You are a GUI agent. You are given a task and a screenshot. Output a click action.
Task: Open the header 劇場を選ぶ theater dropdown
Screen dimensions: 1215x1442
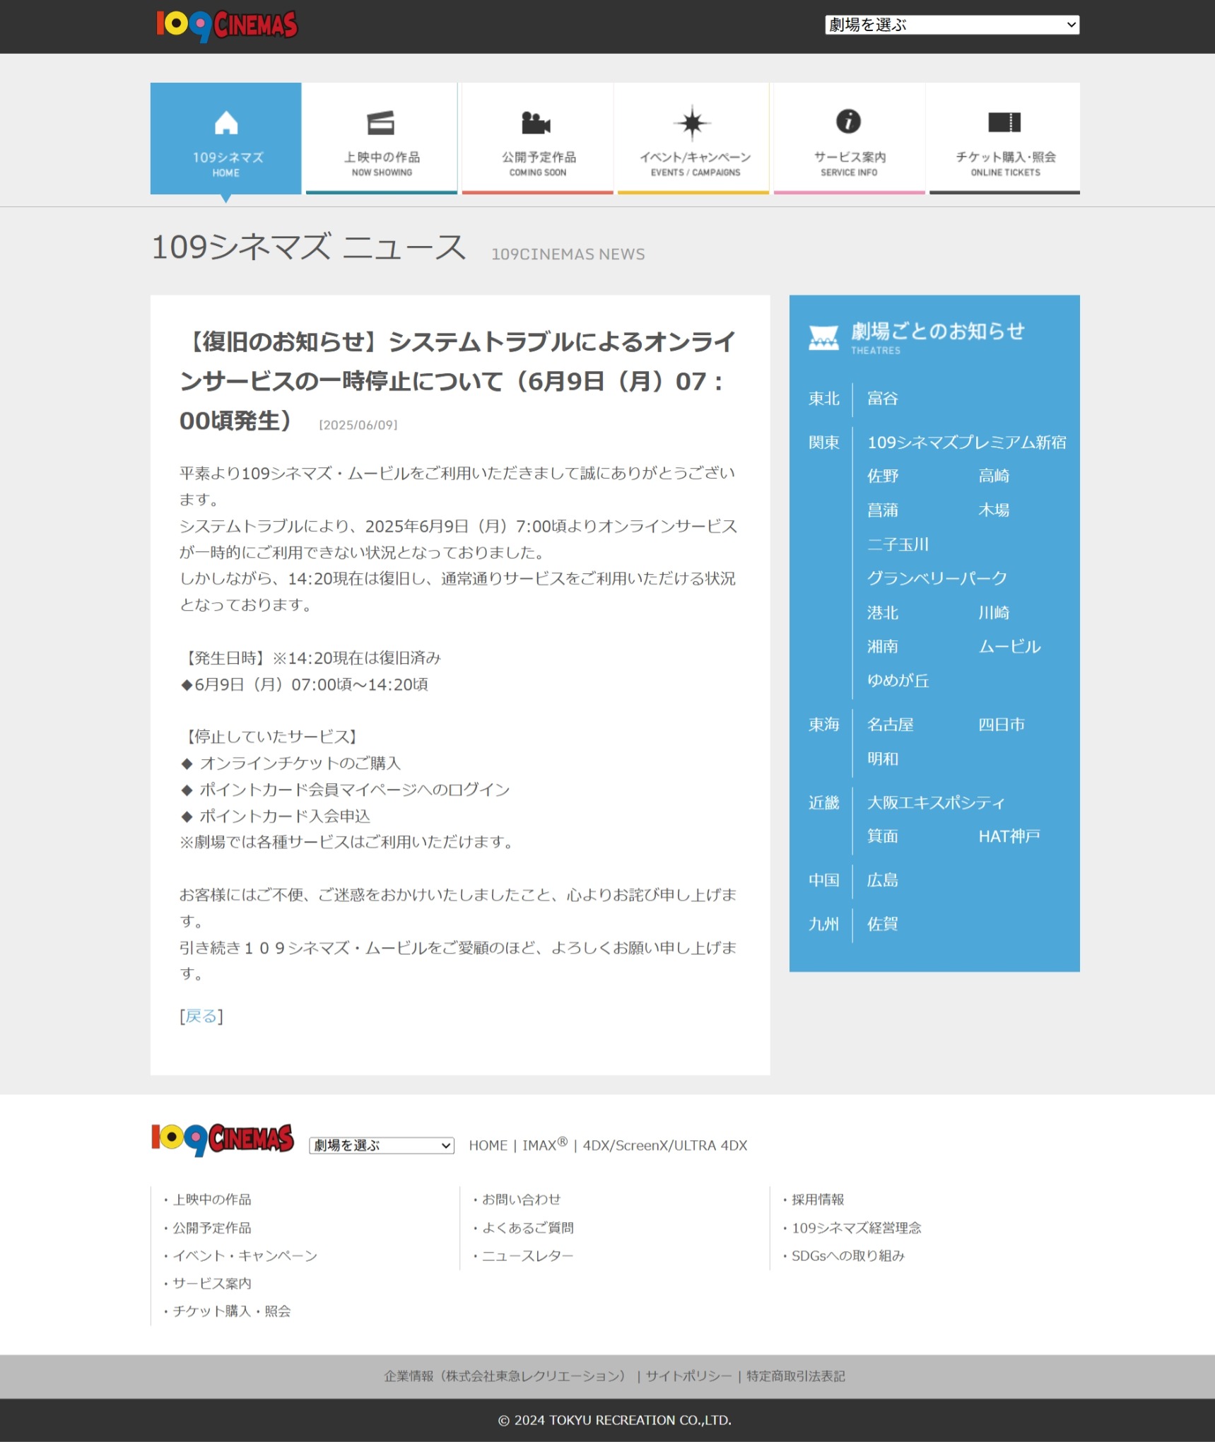(x=951, y=25)
